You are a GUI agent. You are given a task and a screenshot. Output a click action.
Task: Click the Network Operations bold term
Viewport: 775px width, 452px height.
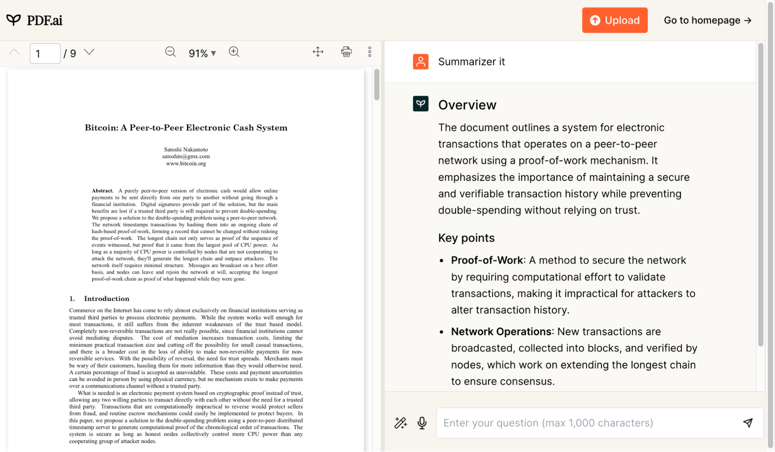click(x=501, y=331)
